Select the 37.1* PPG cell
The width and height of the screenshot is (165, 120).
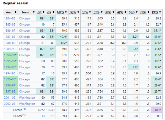[x=156, y=30]
